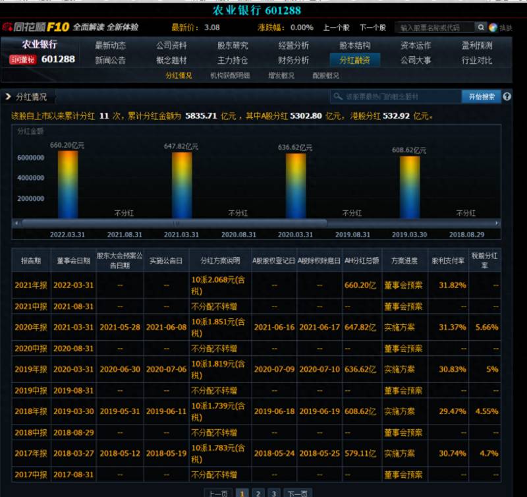527x497 pixels.
Task: Click the 2019年报 row label
Action: click(31, 369)
